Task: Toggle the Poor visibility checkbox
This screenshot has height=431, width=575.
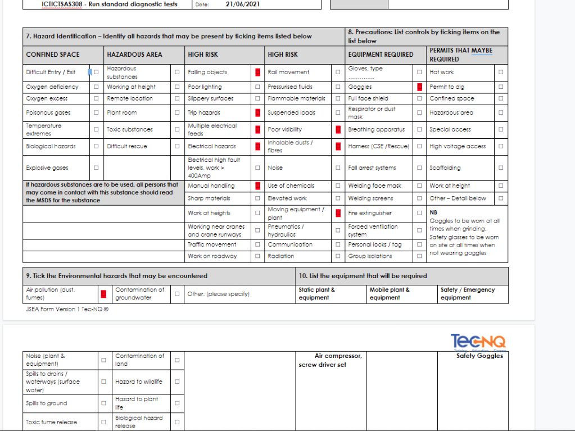Action: pos(338,129)
